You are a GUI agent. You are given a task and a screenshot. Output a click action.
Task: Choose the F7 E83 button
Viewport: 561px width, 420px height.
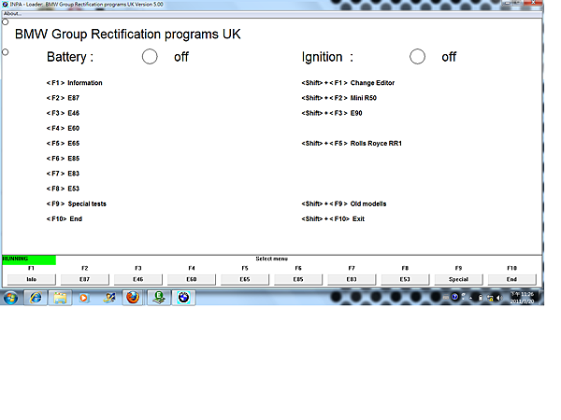(x=352, y=279)
